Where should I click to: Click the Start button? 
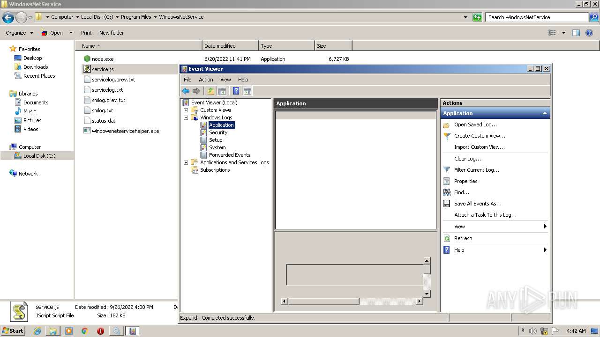click(13, 330)
